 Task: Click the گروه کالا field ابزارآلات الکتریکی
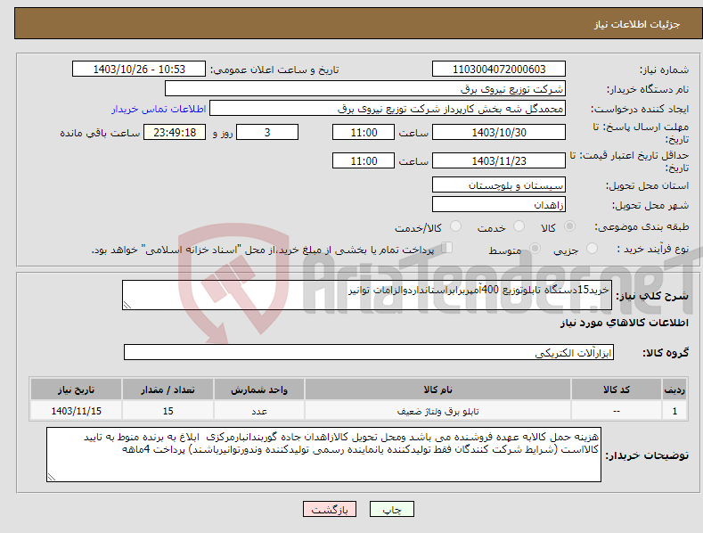369,352
